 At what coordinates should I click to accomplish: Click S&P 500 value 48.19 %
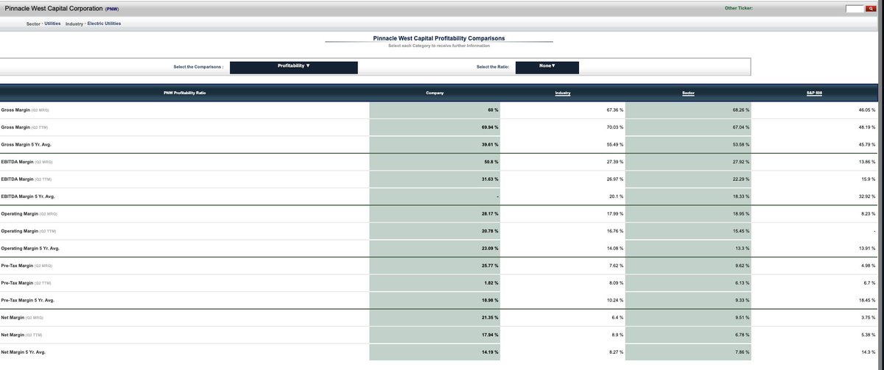tap(866, 127)
